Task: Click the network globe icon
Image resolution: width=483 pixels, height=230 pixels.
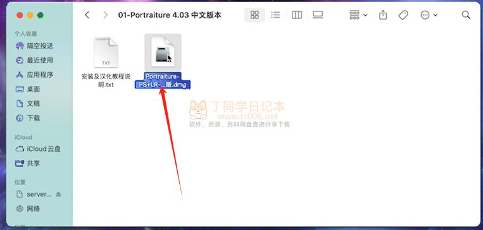Action: [x=20, y=209]
